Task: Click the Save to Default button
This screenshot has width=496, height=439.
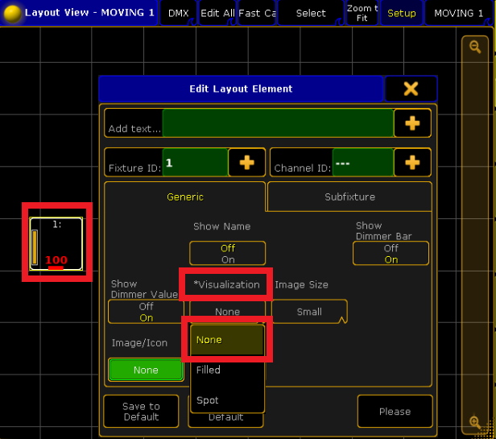Action: pyautogui.click(x=141, y=411)
